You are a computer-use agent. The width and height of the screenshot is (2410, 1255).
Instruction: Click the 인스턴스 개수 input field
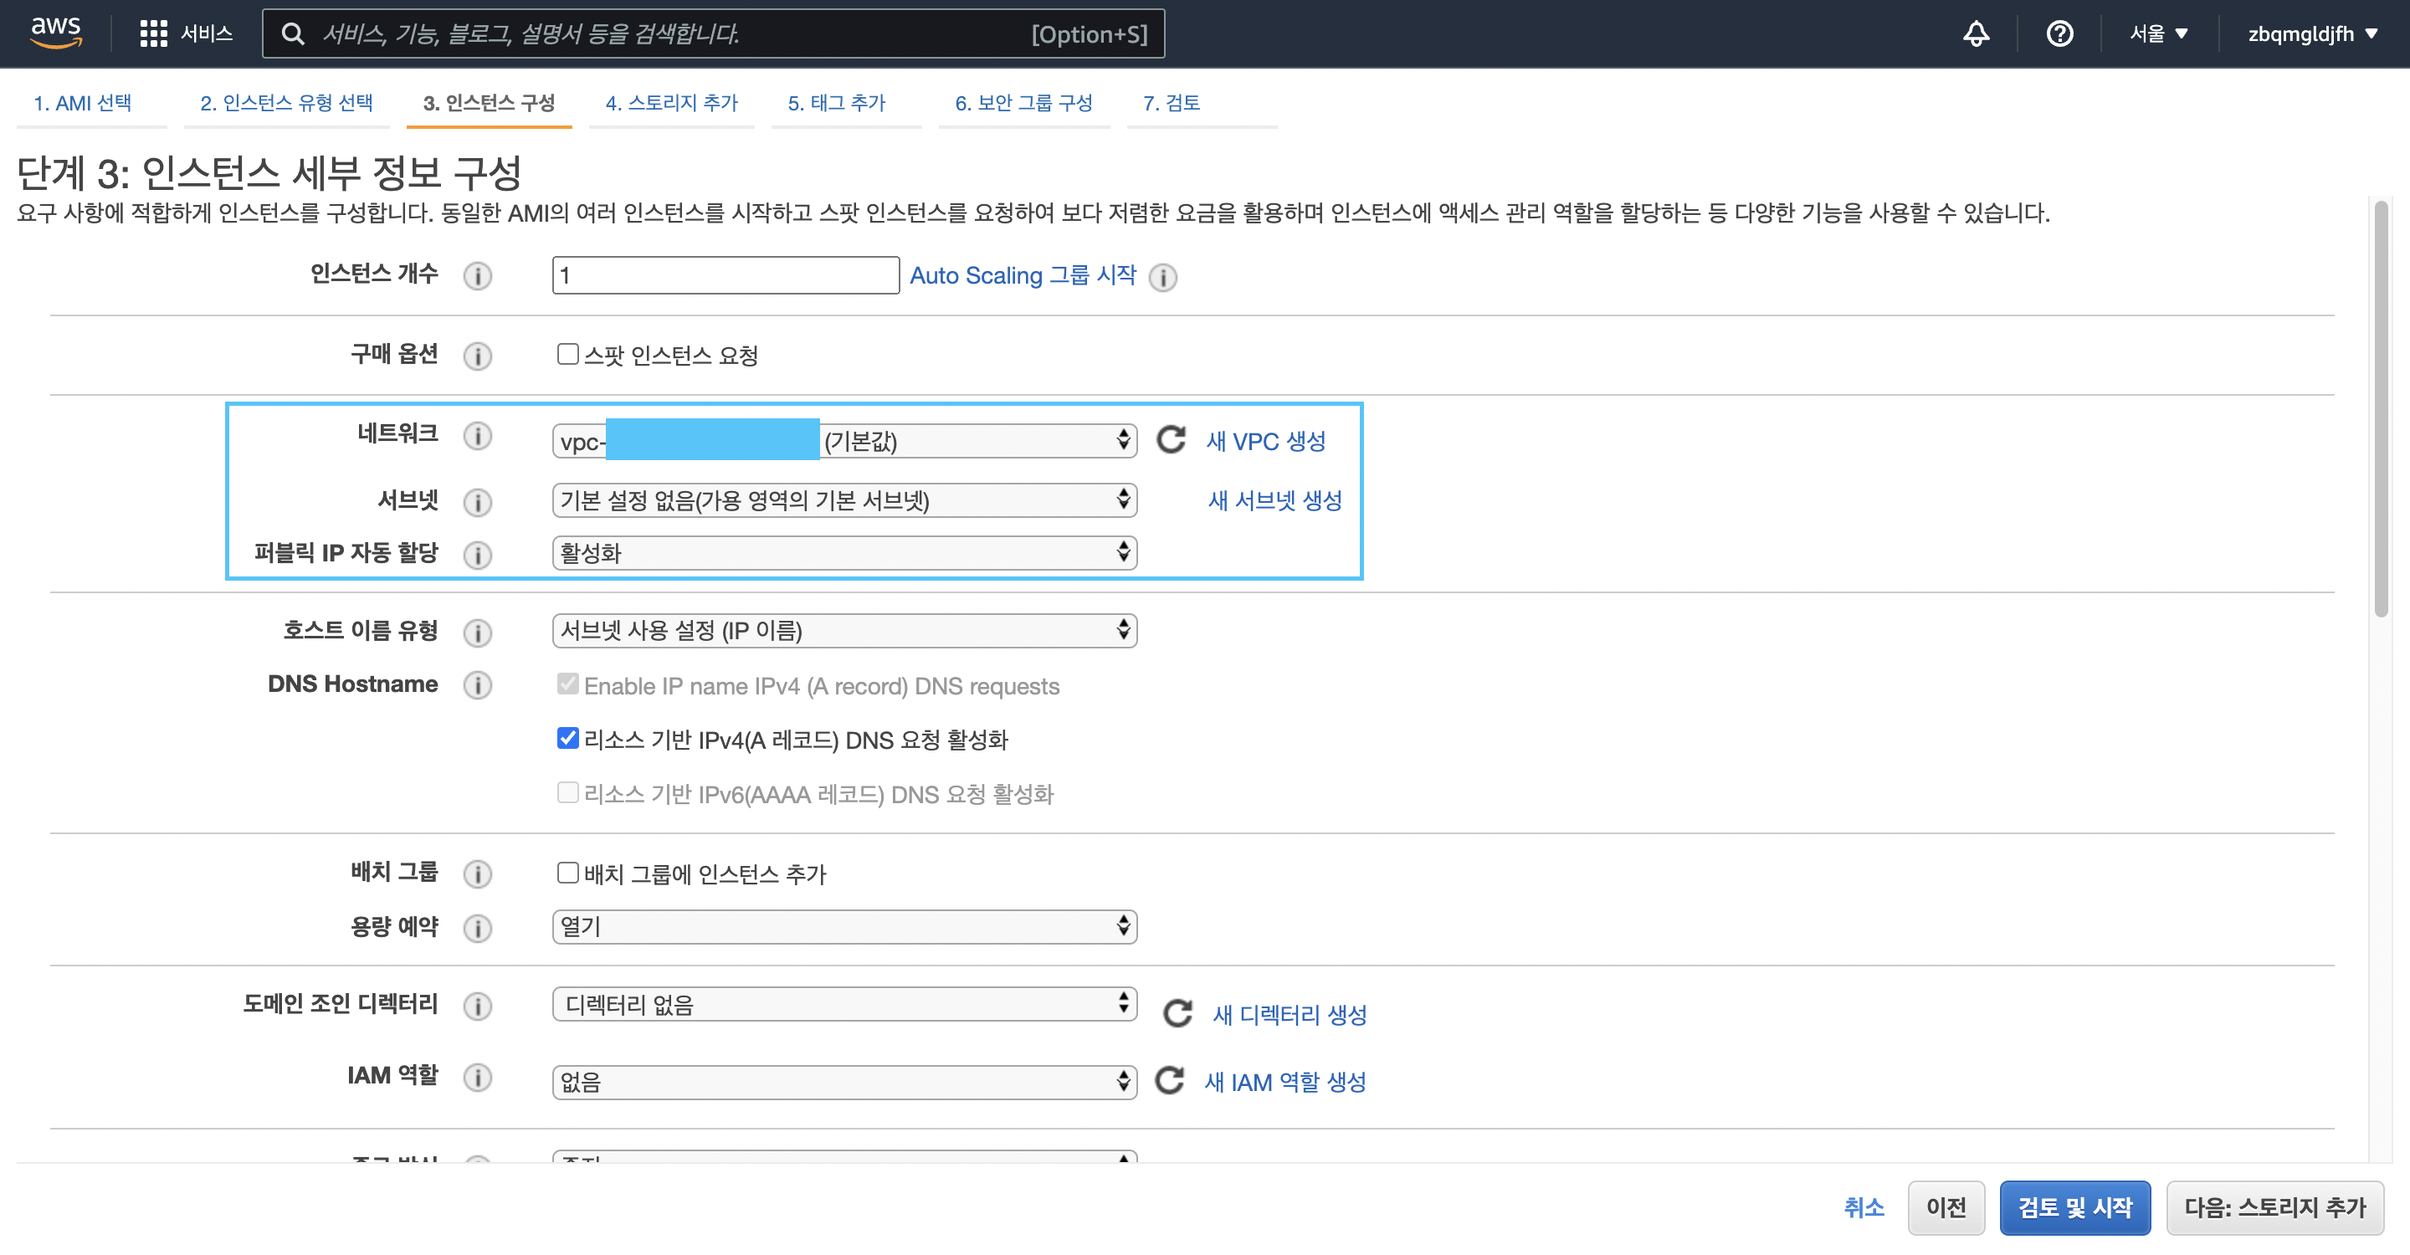(x=725, y=275)
